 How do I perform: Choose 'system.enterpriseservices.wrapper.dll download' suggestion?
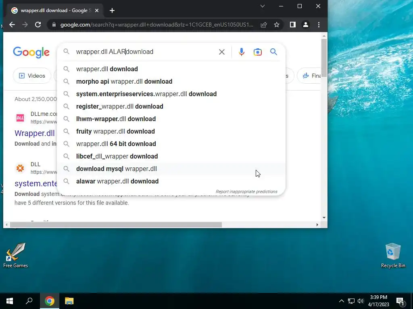click(x=171, y=94)
